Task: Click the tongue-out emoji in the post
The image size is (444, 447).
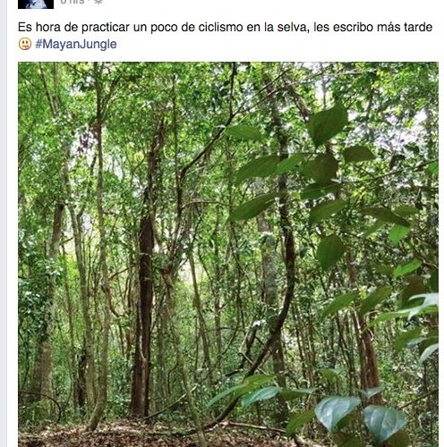Action: point(25,44)
